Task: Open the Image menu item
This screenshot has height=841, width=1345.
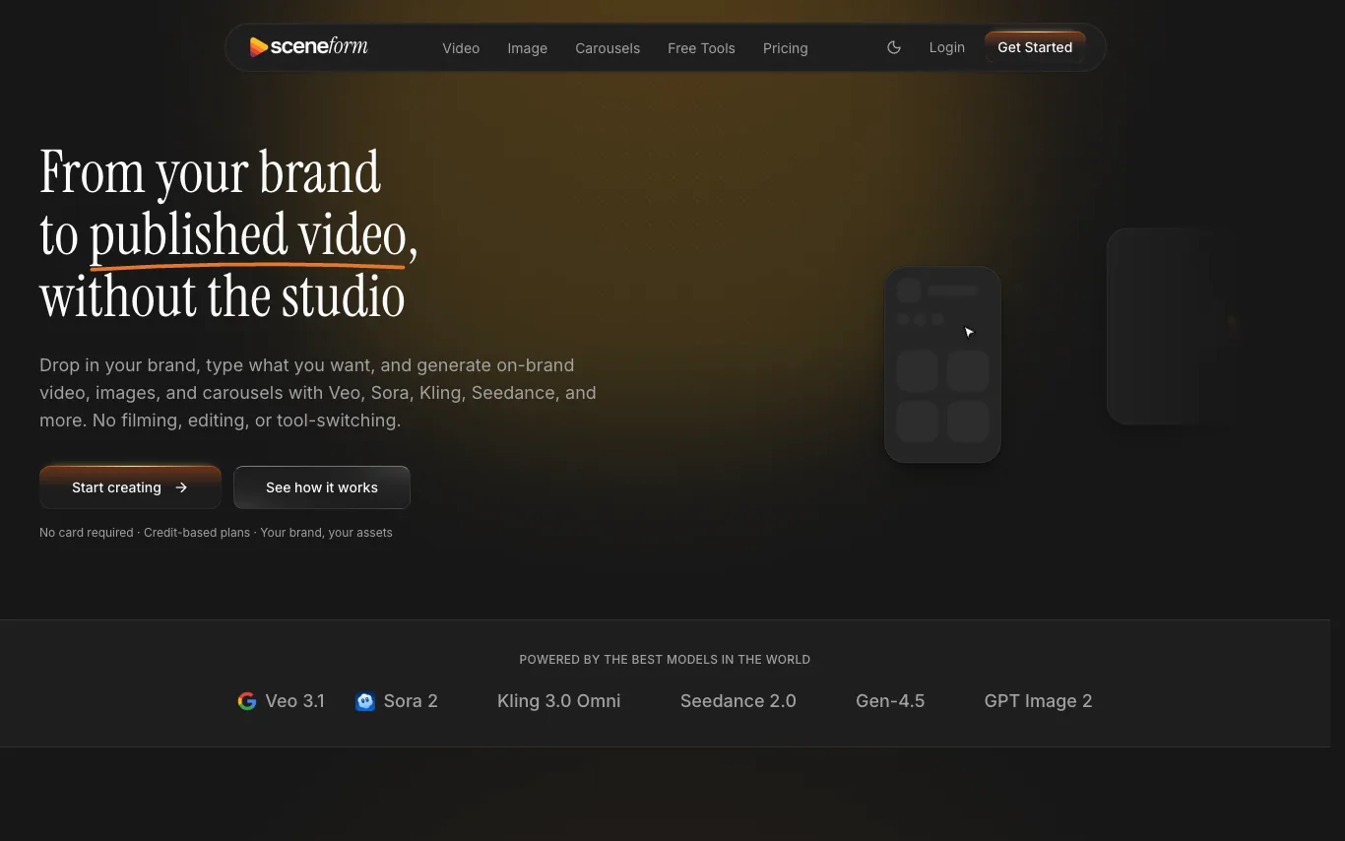Action: 527,48
